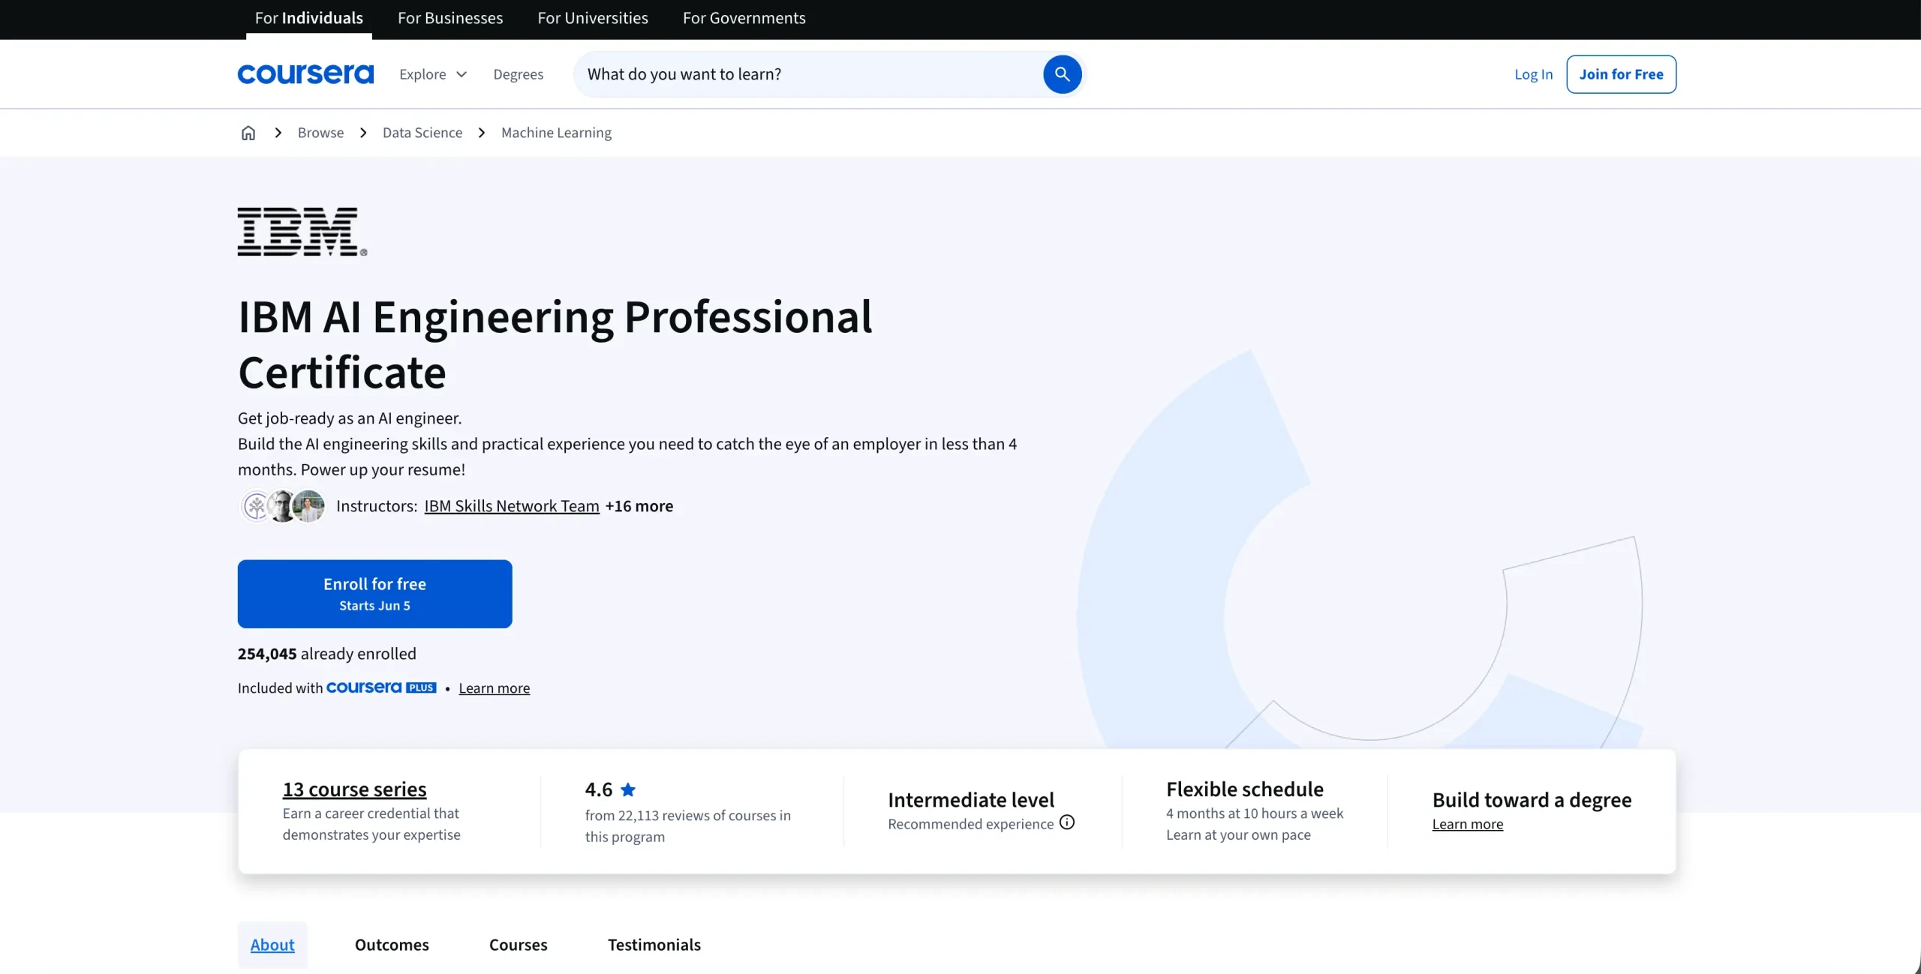Click the blue rating star
The width and height of the screenshot is (1921, 974).
click(628, 790)
